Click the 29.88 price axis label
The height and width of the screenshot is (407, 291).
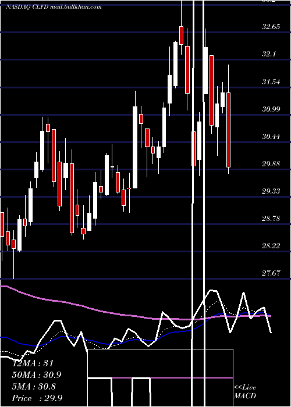[x=271, y=164]
